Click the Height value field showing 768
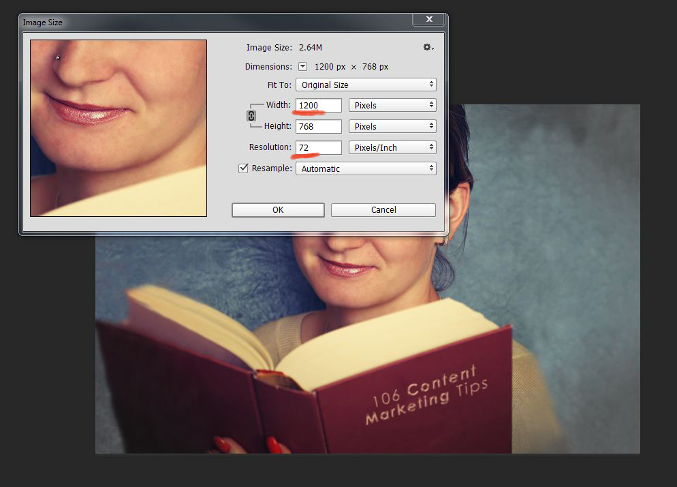This screenshot has width=677, height=487. tap(318, 127)
